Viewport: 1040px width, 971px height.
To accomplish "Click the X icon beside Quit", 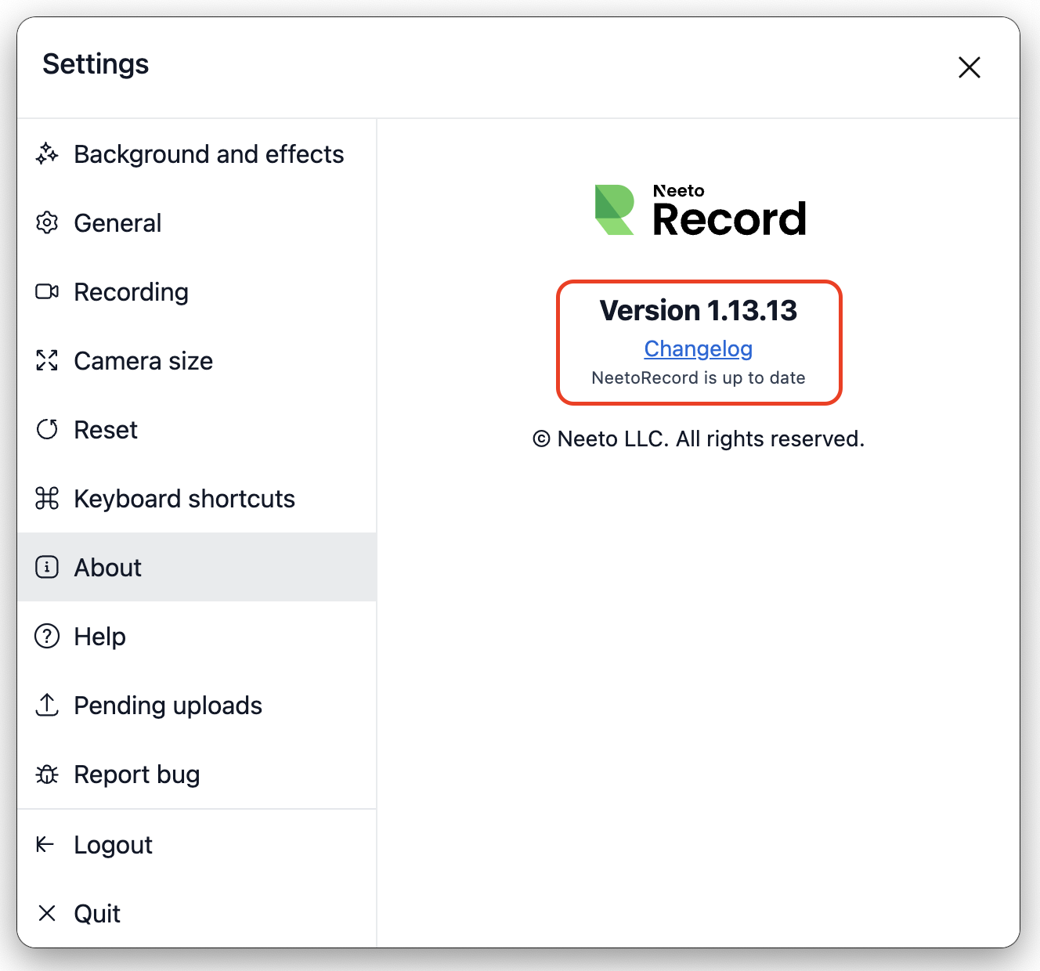I will pos(47,913).
